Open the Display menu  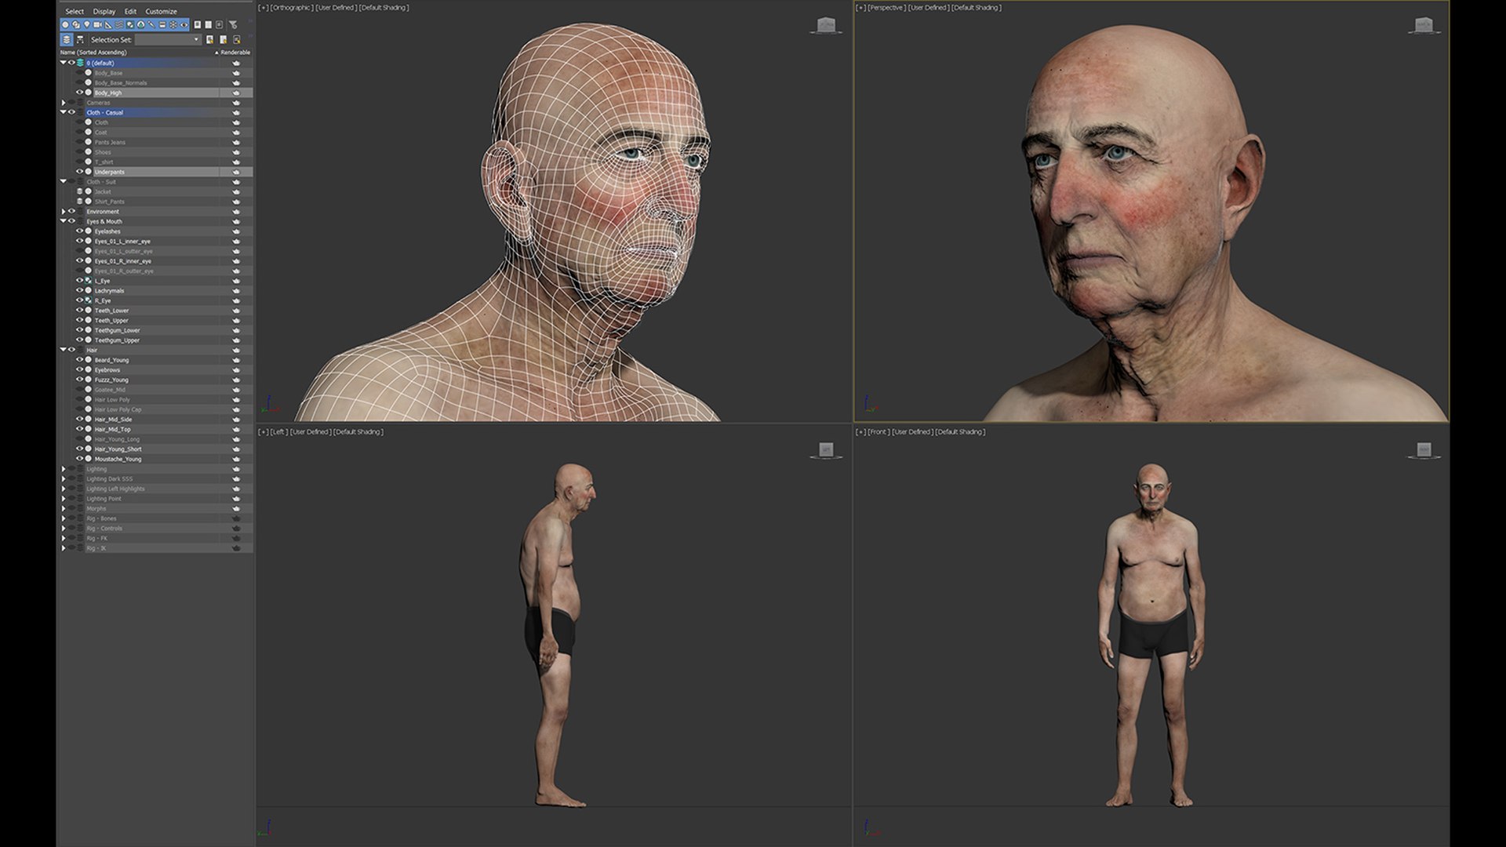pos(104,11)
